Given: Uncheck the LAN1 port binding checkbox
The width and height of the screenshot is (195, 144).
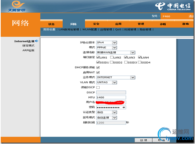Looking at the screenshot, I should (x=98, y=57).
